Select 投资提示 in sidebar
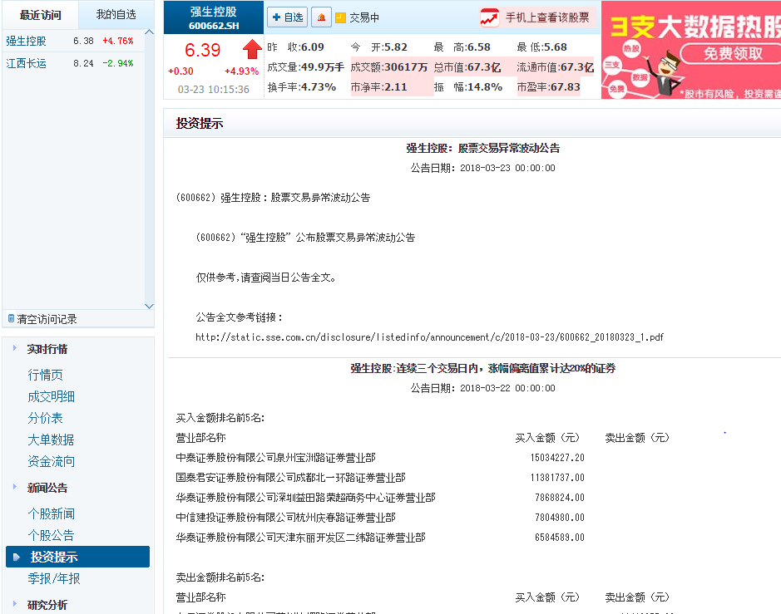The image size is (781, 614). 77,557
